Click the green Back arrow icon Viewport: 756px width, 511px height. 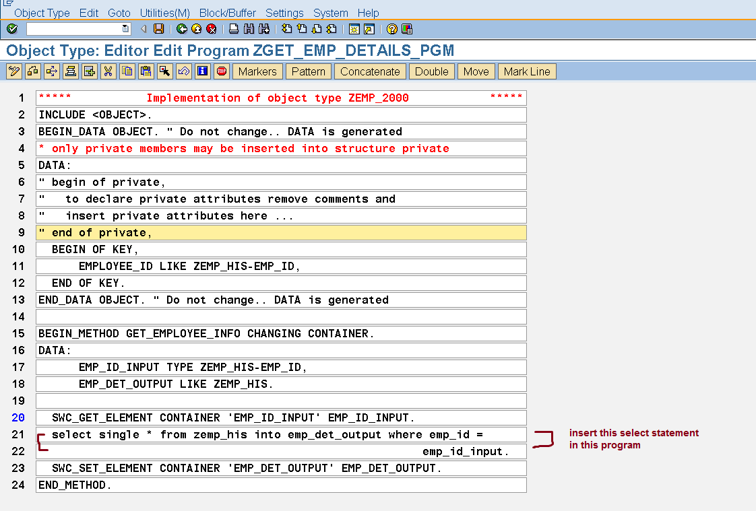click(x=181, y=29)
